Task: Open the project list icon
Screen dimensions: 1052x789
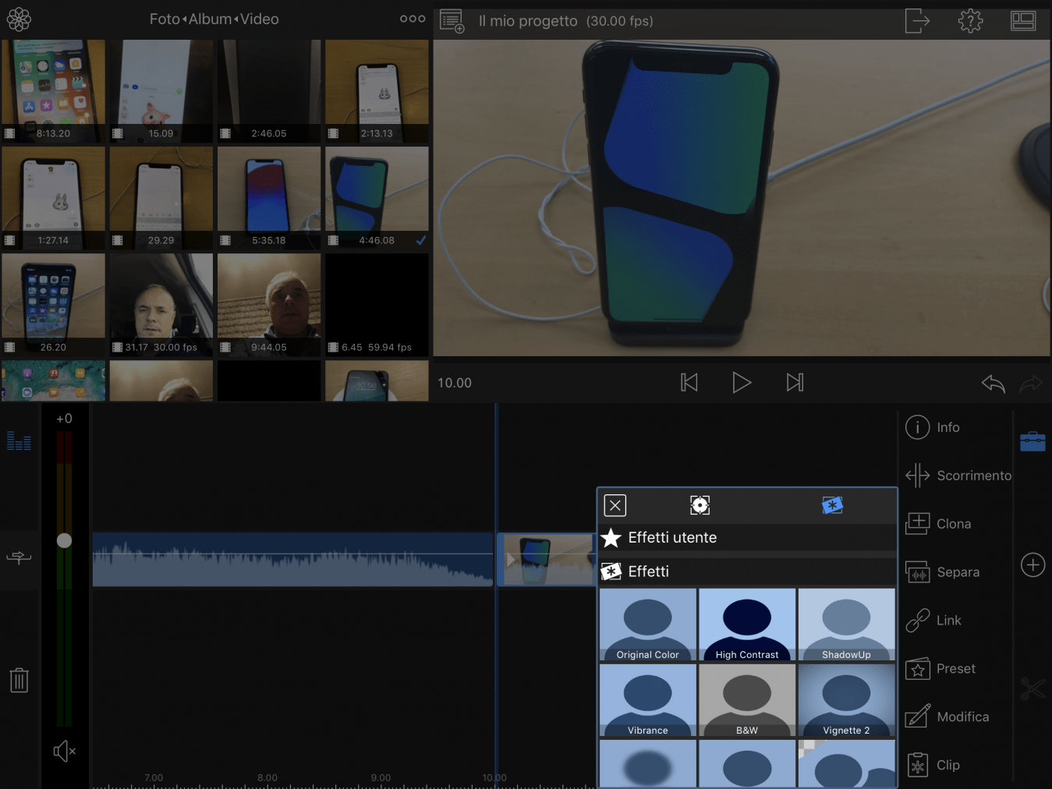Action: coord(452,21)
